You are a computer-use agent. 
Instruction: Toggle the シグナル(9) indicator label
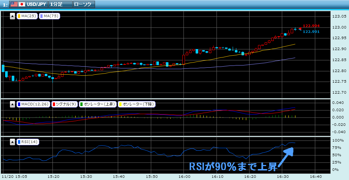click(x=65, y=105)
